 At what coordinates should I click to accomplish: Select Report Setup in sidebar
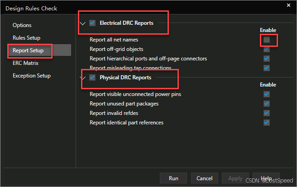pyautogui.click(x=28, y=50)
